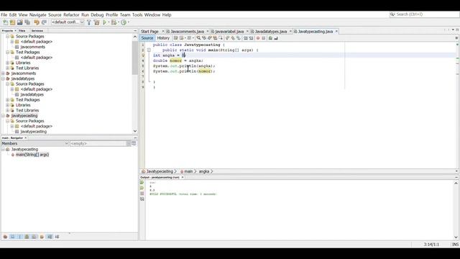Click the New Project toolbar icon
The width and height of the screenshot is (460, 259).
click(13, 22)
